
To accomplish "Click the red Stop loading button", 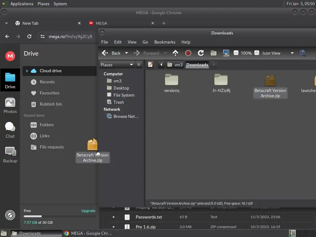I will click(x=188, y=53).
